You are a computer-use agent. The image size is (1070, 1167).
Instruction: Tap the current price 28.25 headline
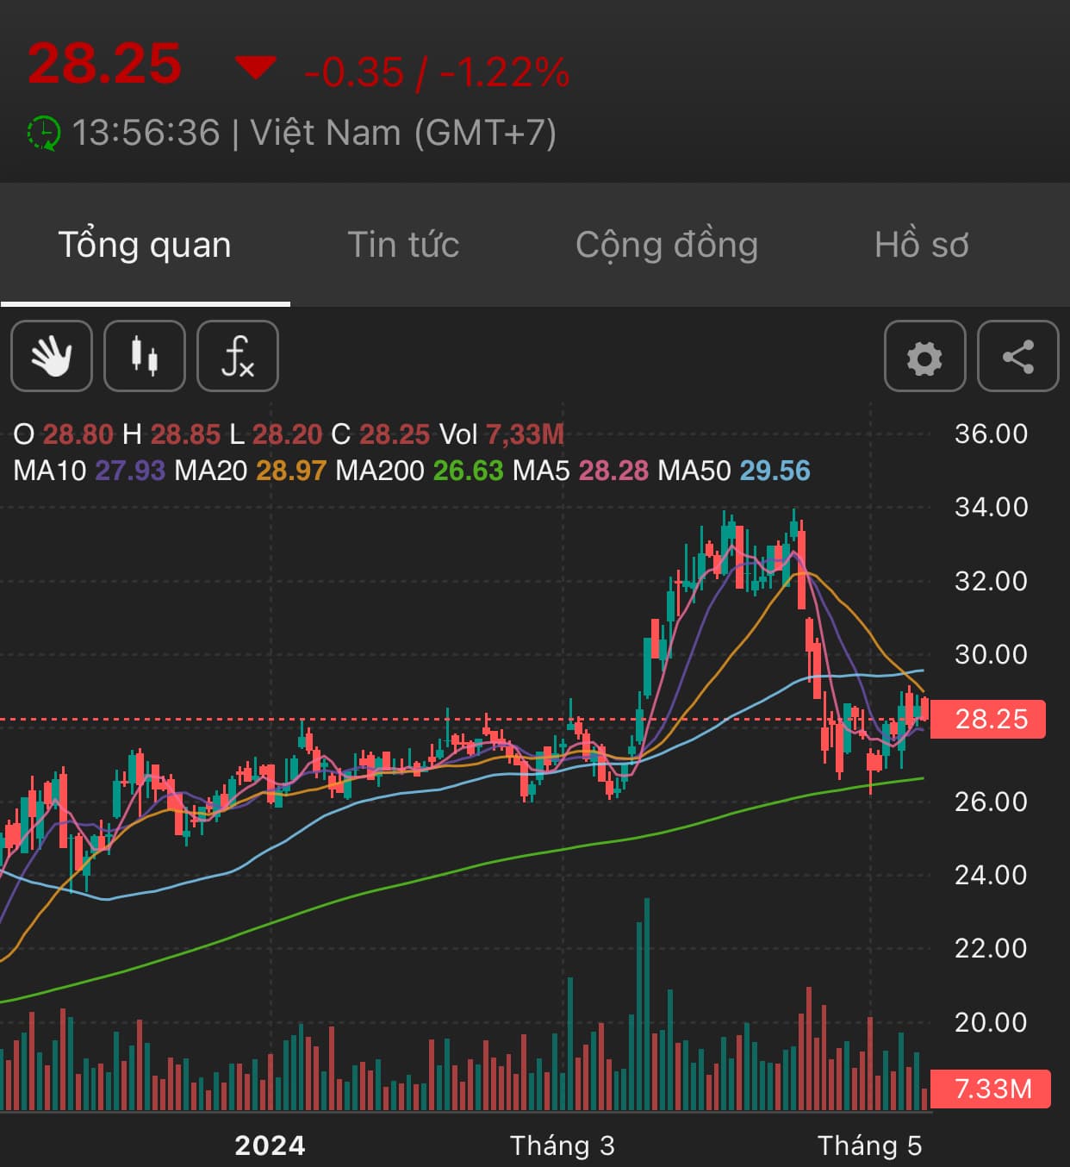pos(104,64)
